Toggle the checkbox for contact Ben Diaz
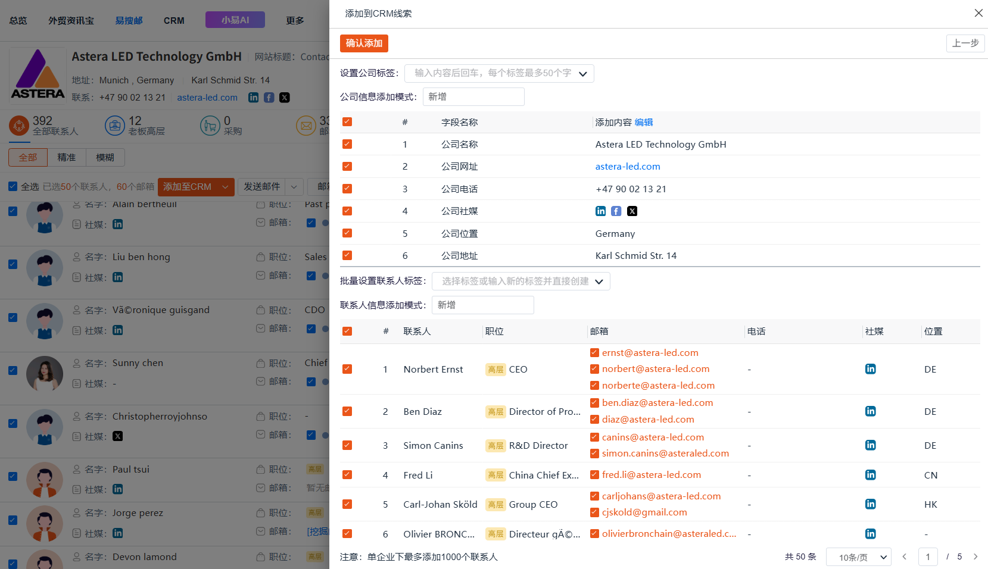 tap(347, 411)
